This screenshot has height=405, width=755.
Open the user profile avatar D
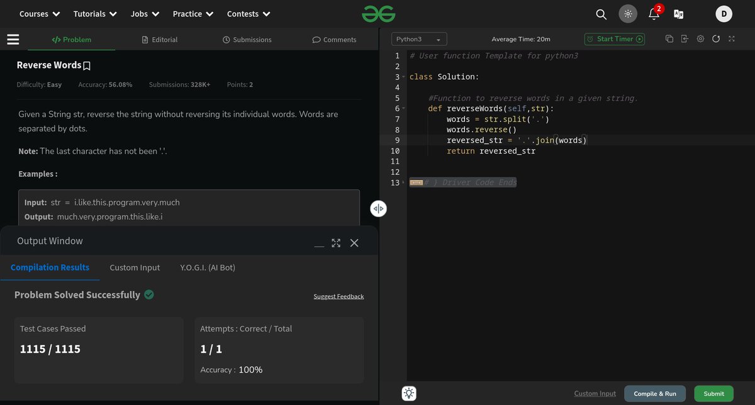tap(724, 14)
